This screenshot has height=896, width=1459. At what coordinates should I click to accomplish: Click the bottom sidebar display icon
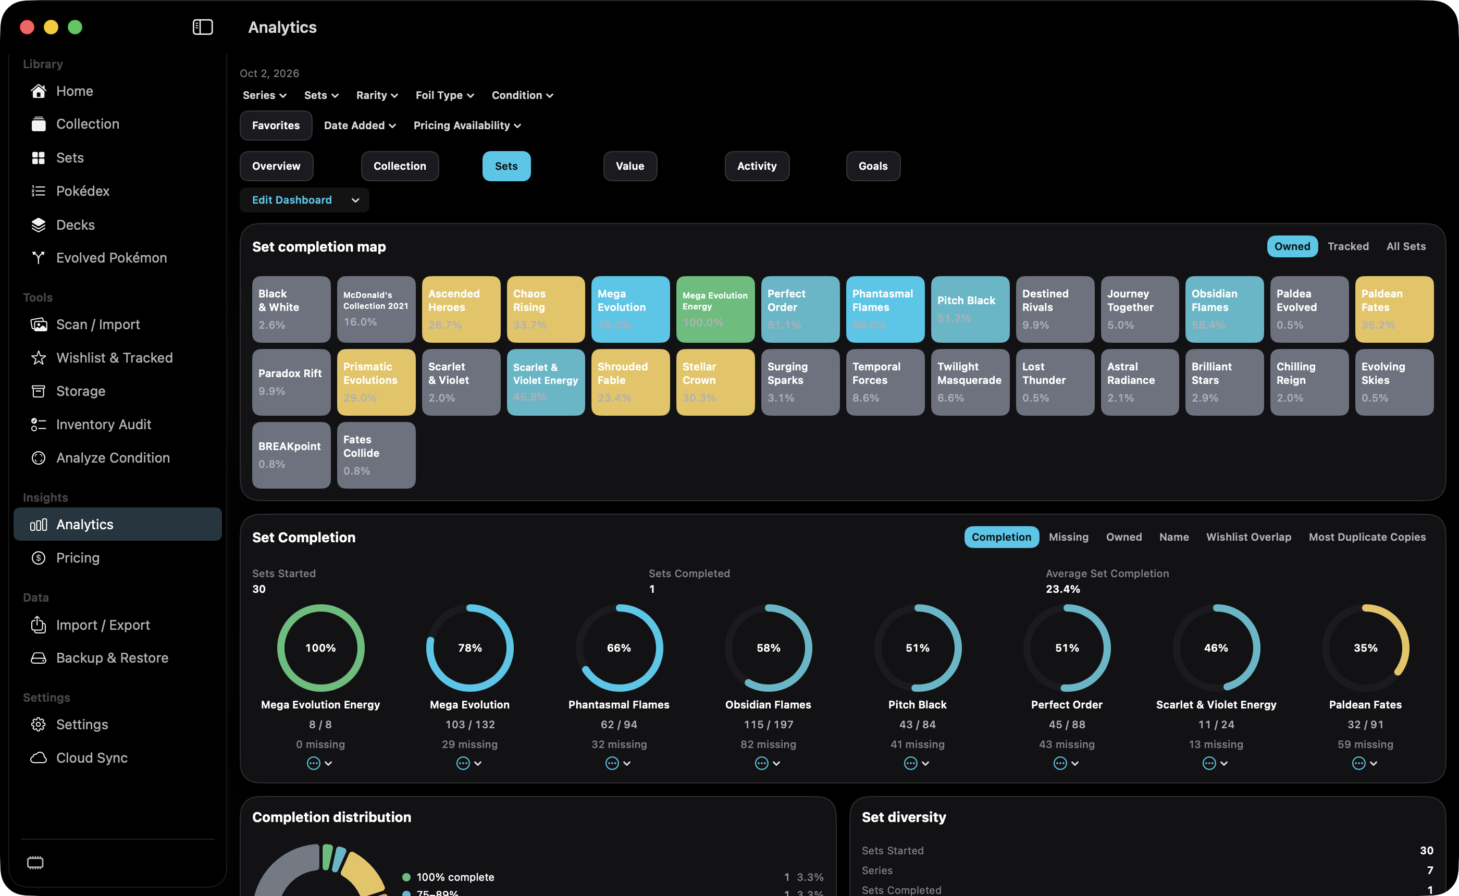pos(35,863)
